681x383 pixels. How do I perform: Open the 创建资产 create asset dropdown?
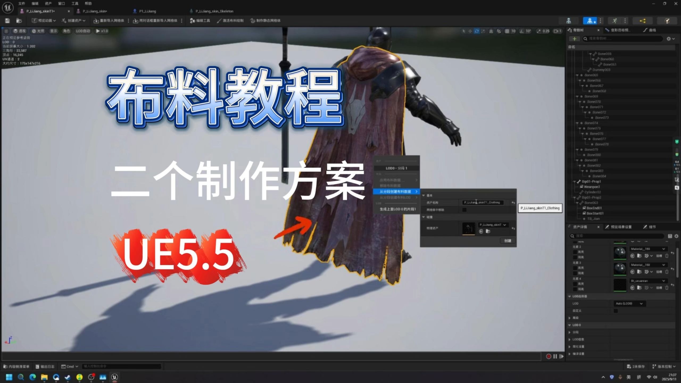click(x=73, y=20)
